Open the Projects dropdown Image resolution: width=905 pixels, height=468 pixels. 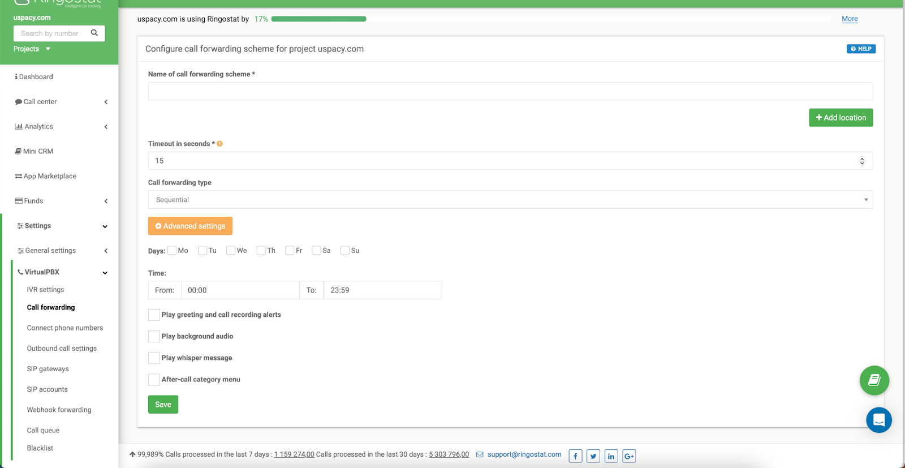[x=32, y=49]
